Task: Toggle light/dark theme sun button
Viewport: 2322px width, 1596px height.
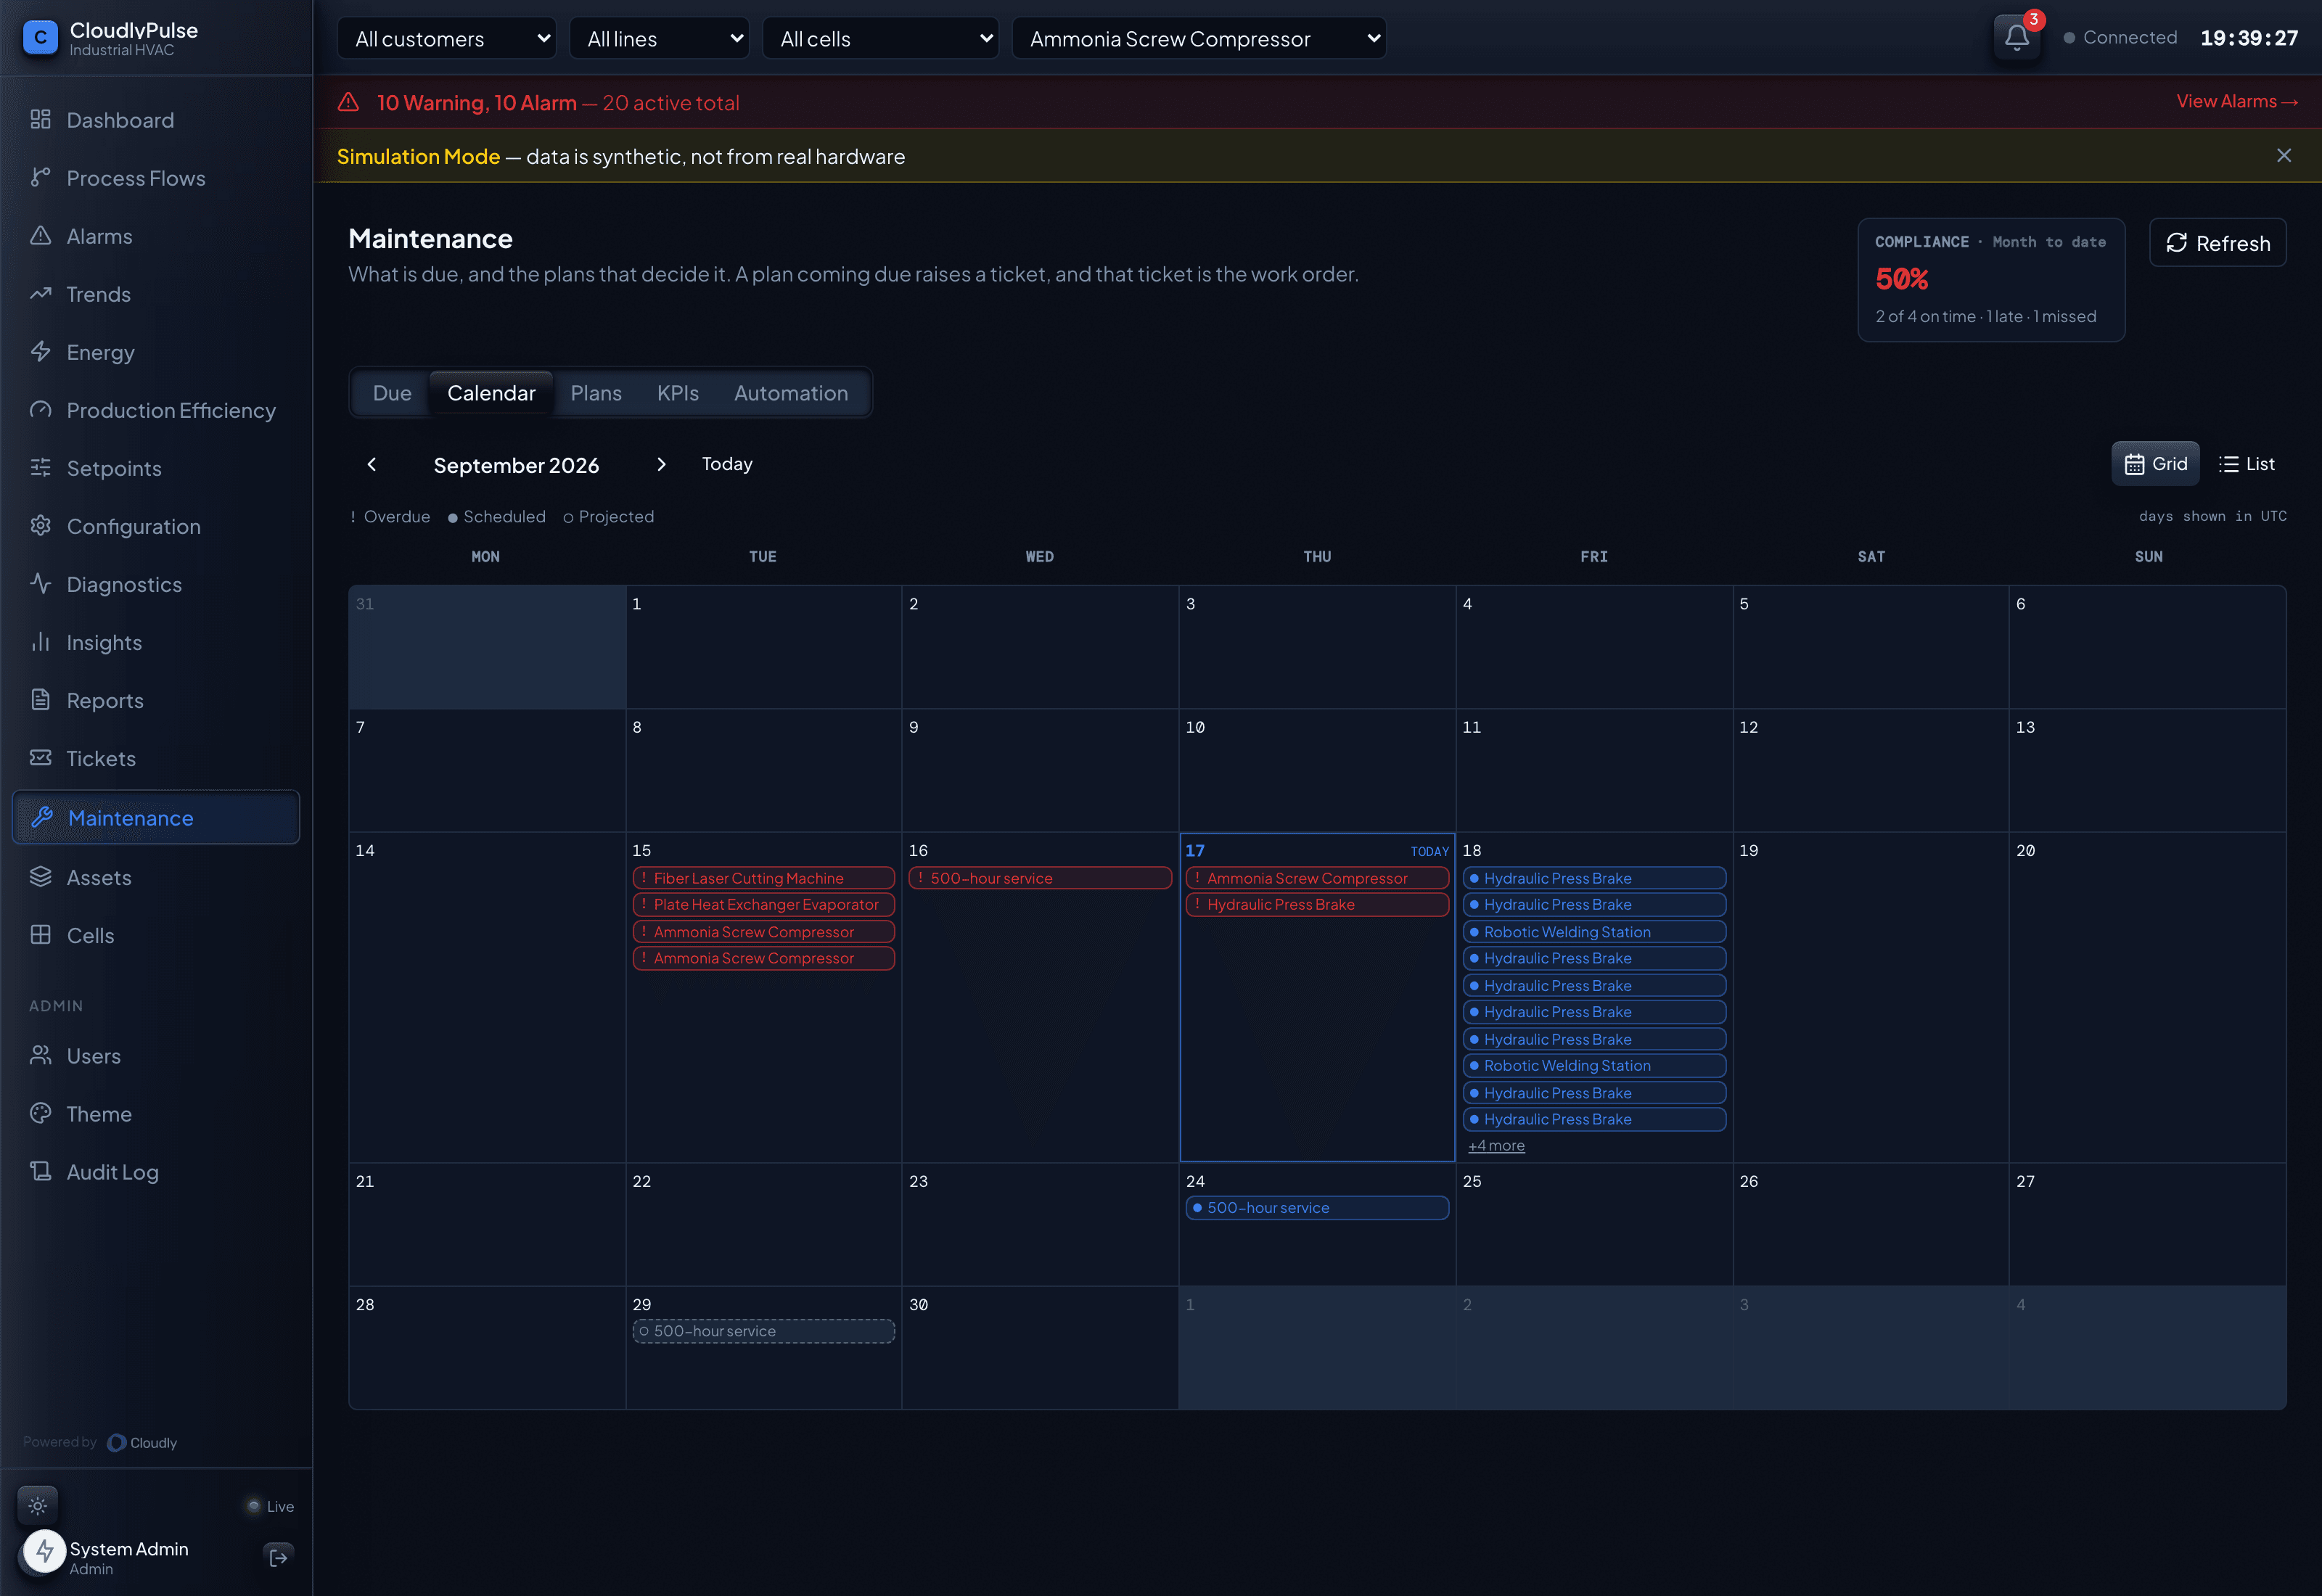Action: coord(38,1505)
